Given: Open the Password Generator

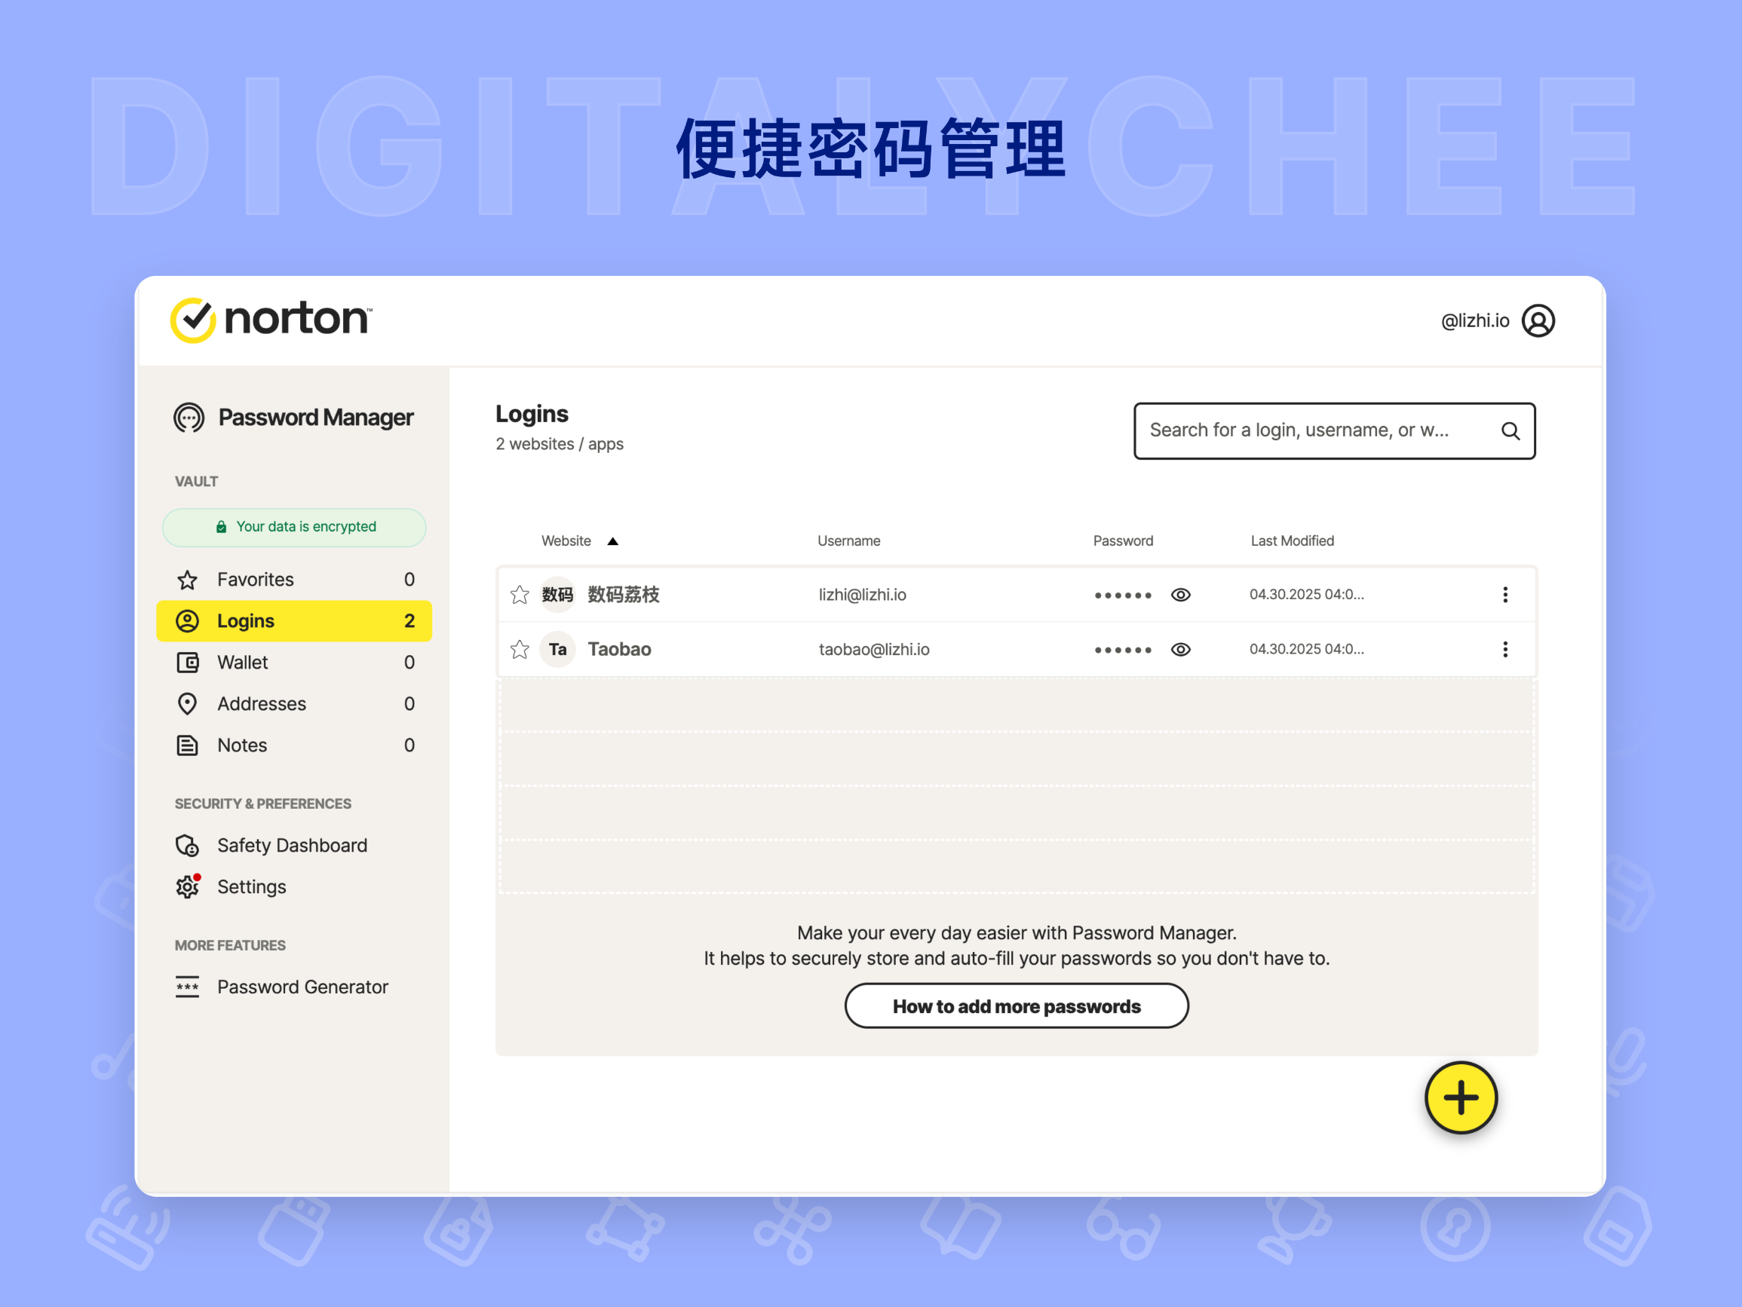Looking at the screenshot, I should [302, 987].
